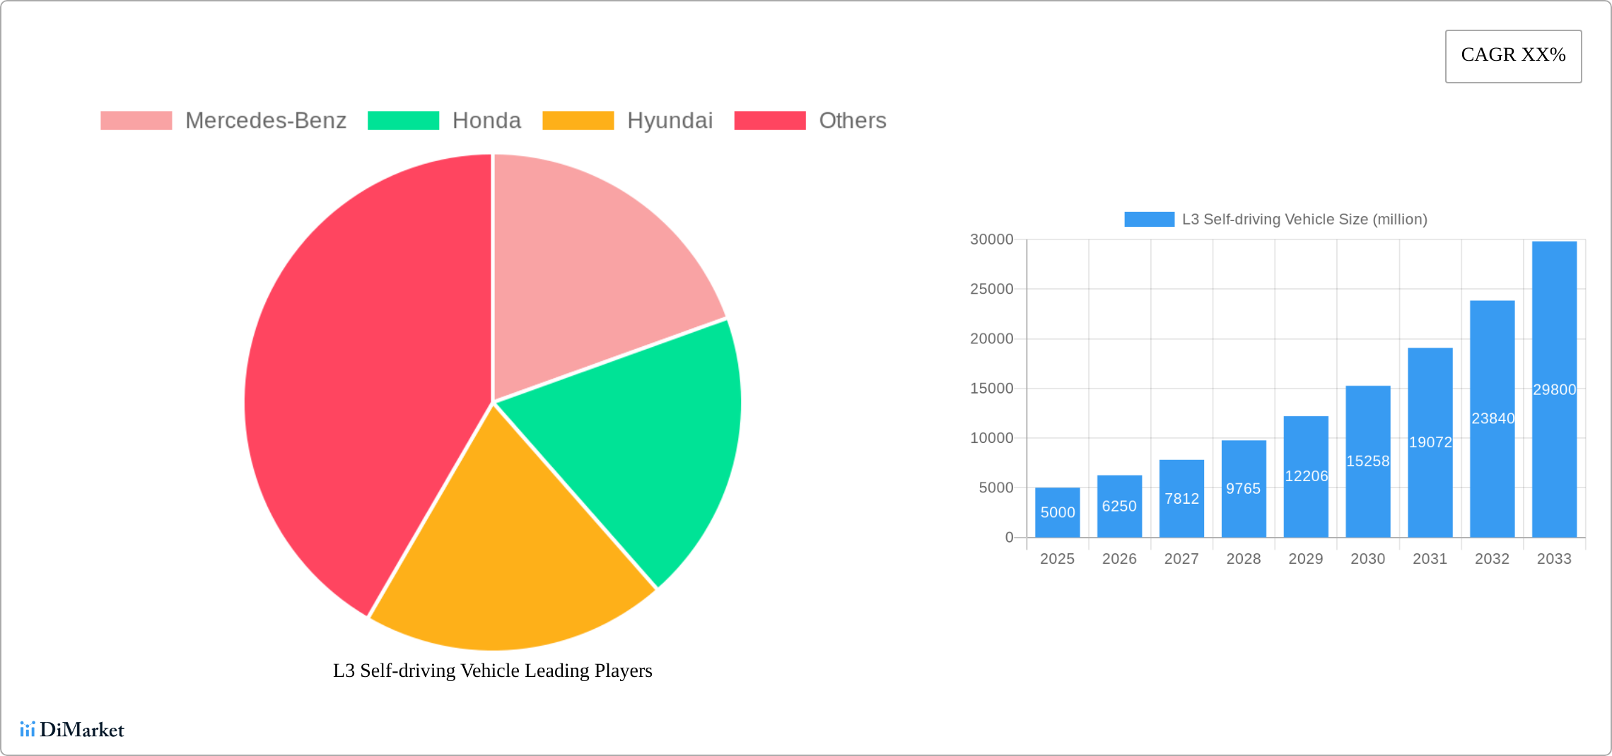Select the Others legend label text
Image resolution: width=1612 pixels, height=756 pixels.
coord(853,121)
